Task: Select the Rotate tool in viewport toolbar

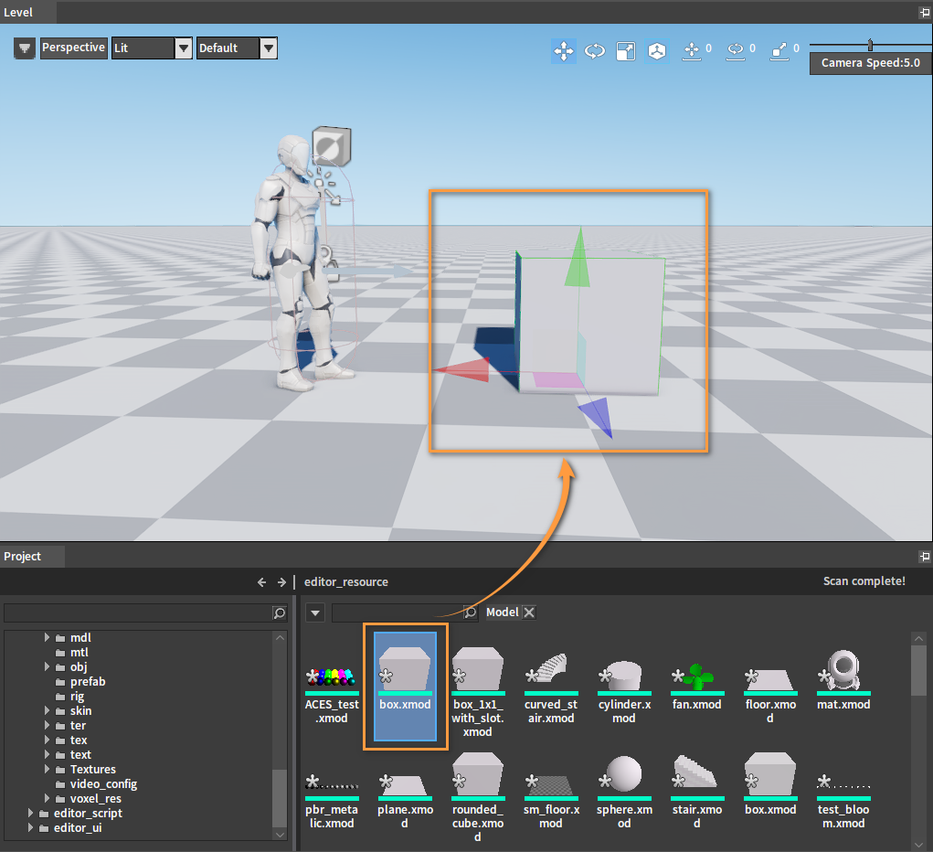Action: tap(594, 51)
